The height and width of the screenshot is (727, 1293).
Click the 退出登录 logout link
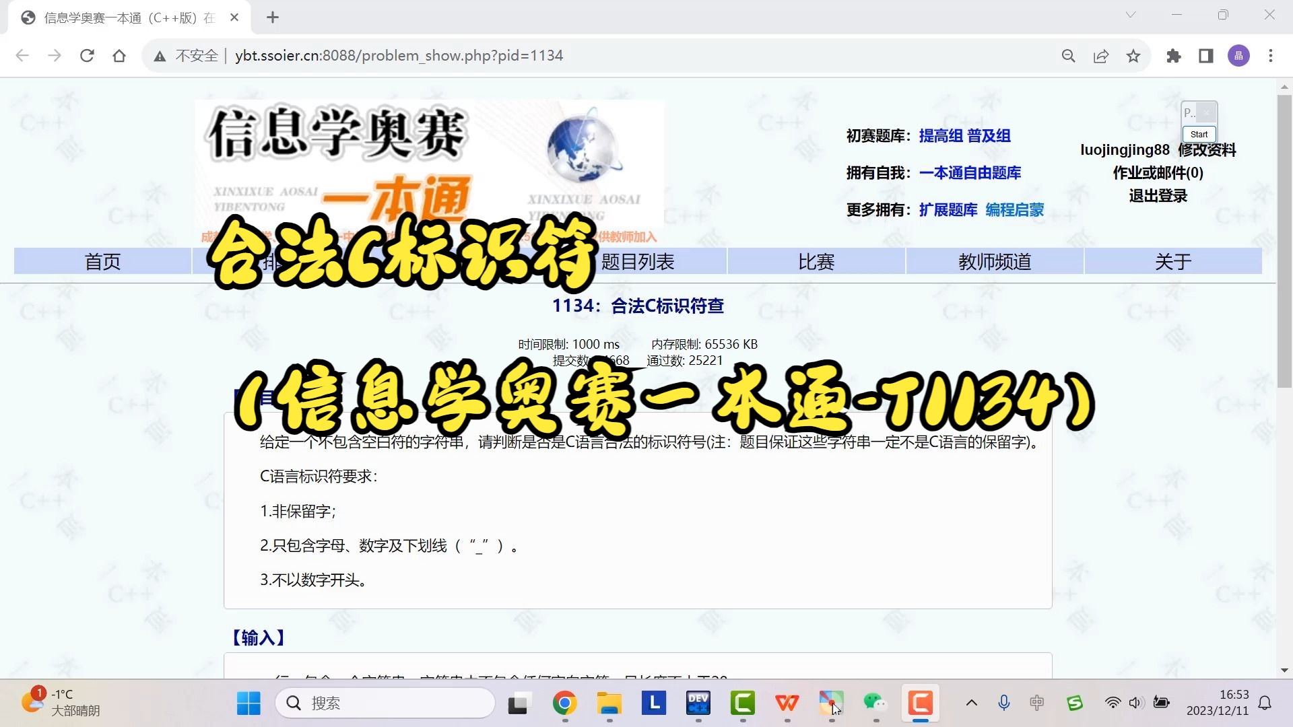click(1158, 196)
